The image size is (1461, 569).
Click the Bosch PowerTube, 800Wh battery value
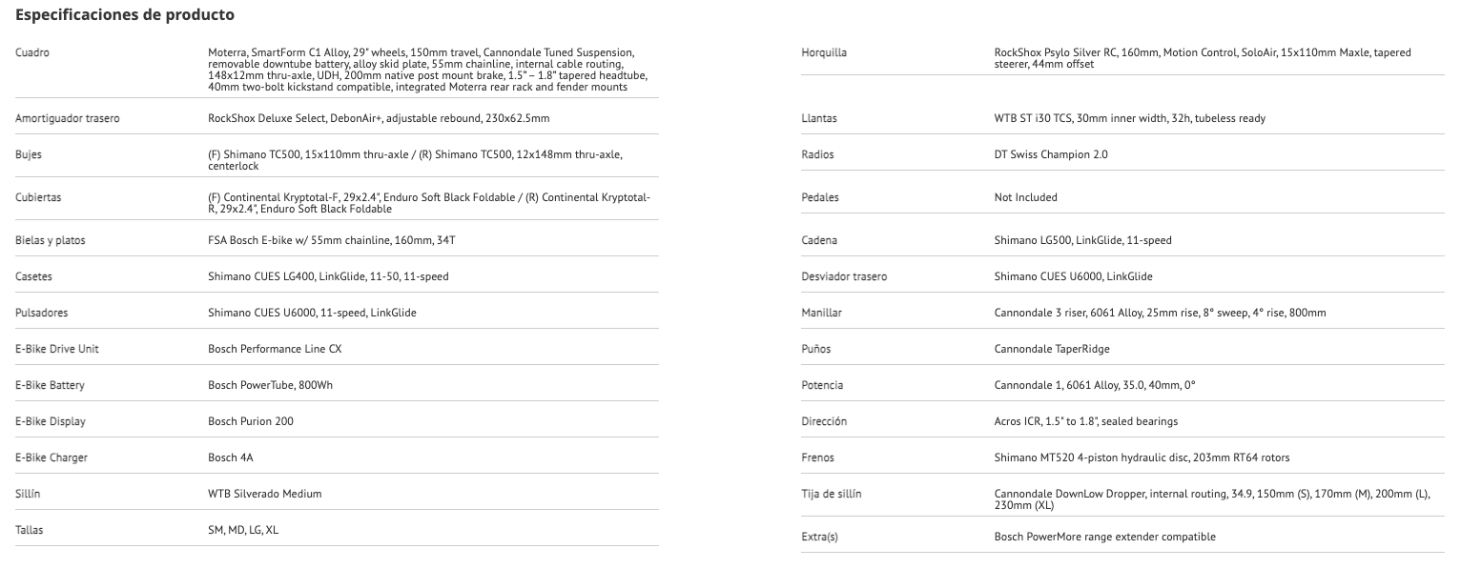click(x=270, y=385)
